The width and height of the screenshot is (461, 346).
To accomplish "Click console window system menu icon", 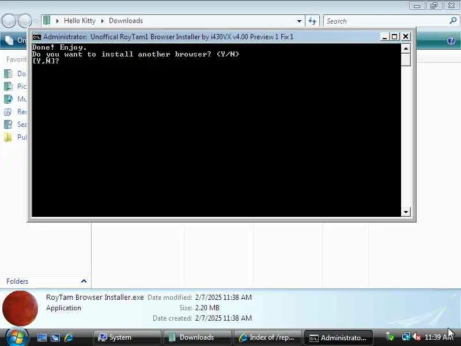I will pyautogui.click(x=37, y=37).
